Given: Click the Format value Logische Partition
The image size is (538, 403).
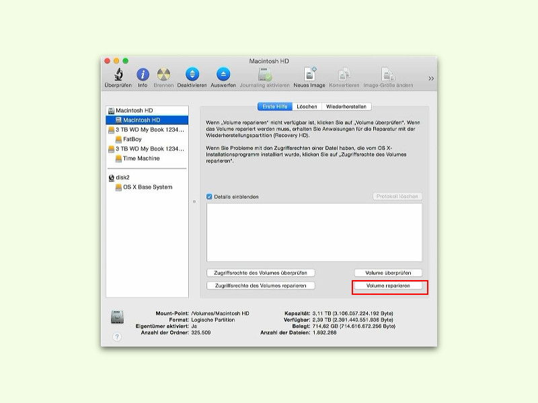Looking at the screenshot, I should [213, 320].
